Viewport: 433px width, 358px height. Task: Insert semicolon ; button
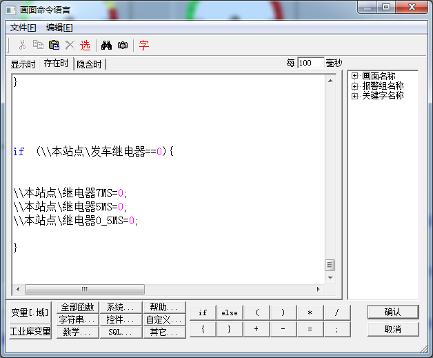(337, 329)
